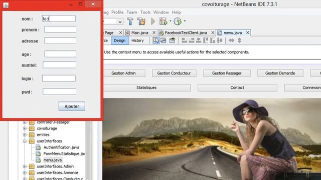The width and height of the screenshot is (321, 180).
Task: Click the Preview Design icon
Action: [172, 40]
